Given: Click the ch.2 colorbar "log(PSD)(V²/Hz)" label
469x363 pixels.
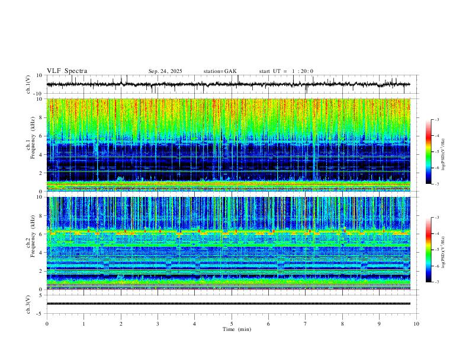Looking at the screenshot, I should pyautogui.click(x=444, y=252).
